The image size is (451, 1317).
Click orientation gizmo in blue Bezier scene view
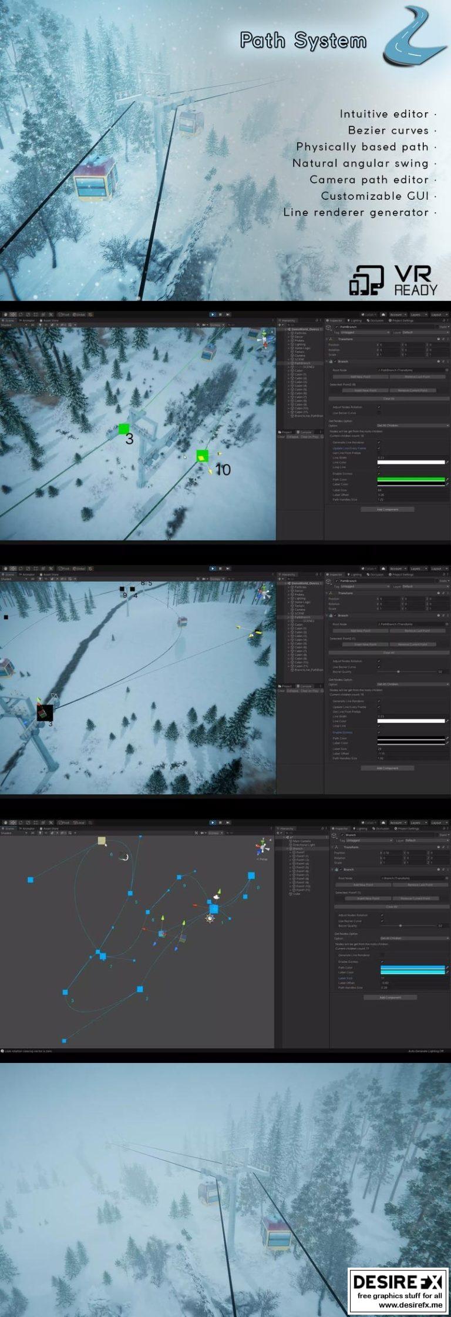[262, 848]
